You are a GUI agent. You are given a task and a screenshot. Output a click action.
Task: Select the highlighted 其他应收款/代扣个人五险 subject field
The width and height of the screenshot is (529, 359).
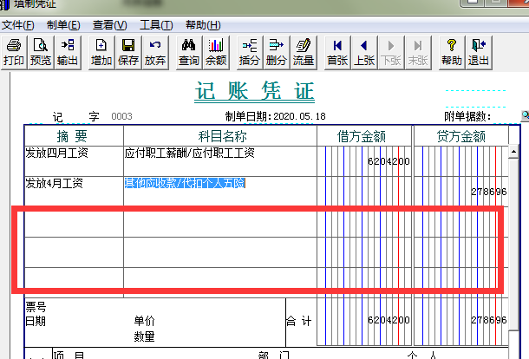coord(185,183)
